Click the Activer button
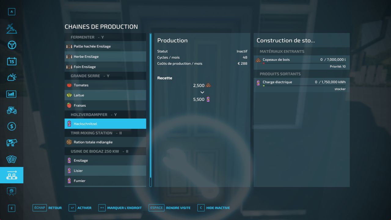The height and width of the screenshot is (220, 391). (80, 208)
